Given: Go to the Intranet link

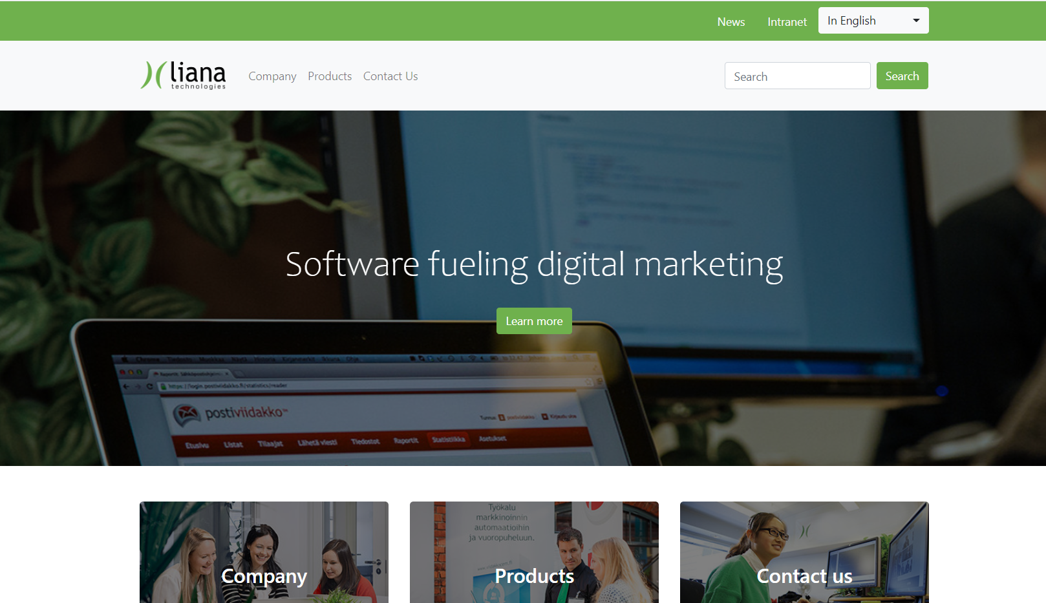Looking at the screenshot, I should pyautogui.click(x=787, y=21).
